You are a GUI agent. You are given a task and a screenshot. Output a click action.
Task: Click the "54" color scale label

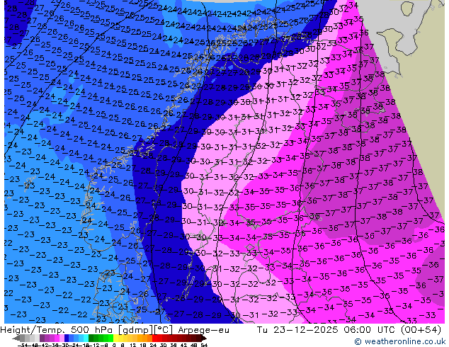(x=203, y=345)
